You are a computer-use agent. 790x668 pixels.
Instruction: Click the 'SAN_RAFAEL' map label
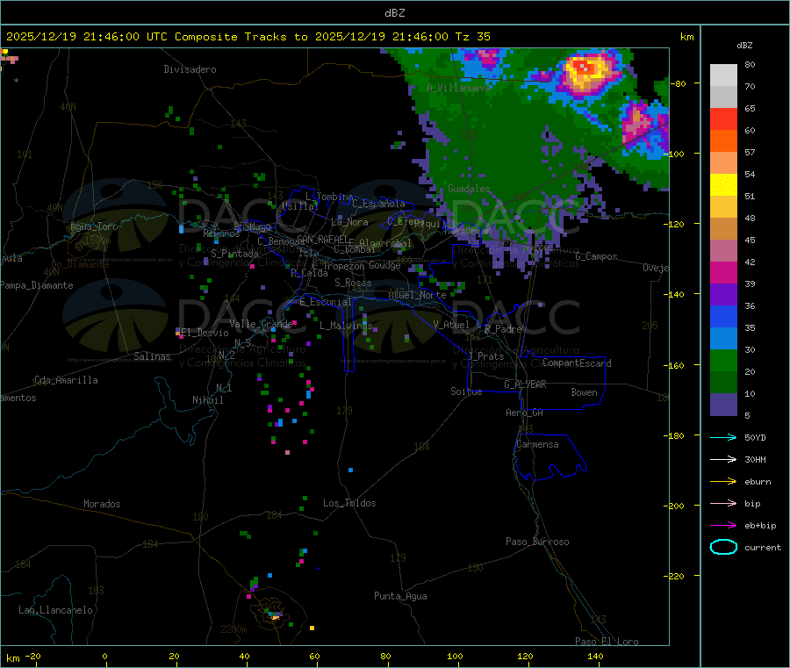click(x=322, y=239)
